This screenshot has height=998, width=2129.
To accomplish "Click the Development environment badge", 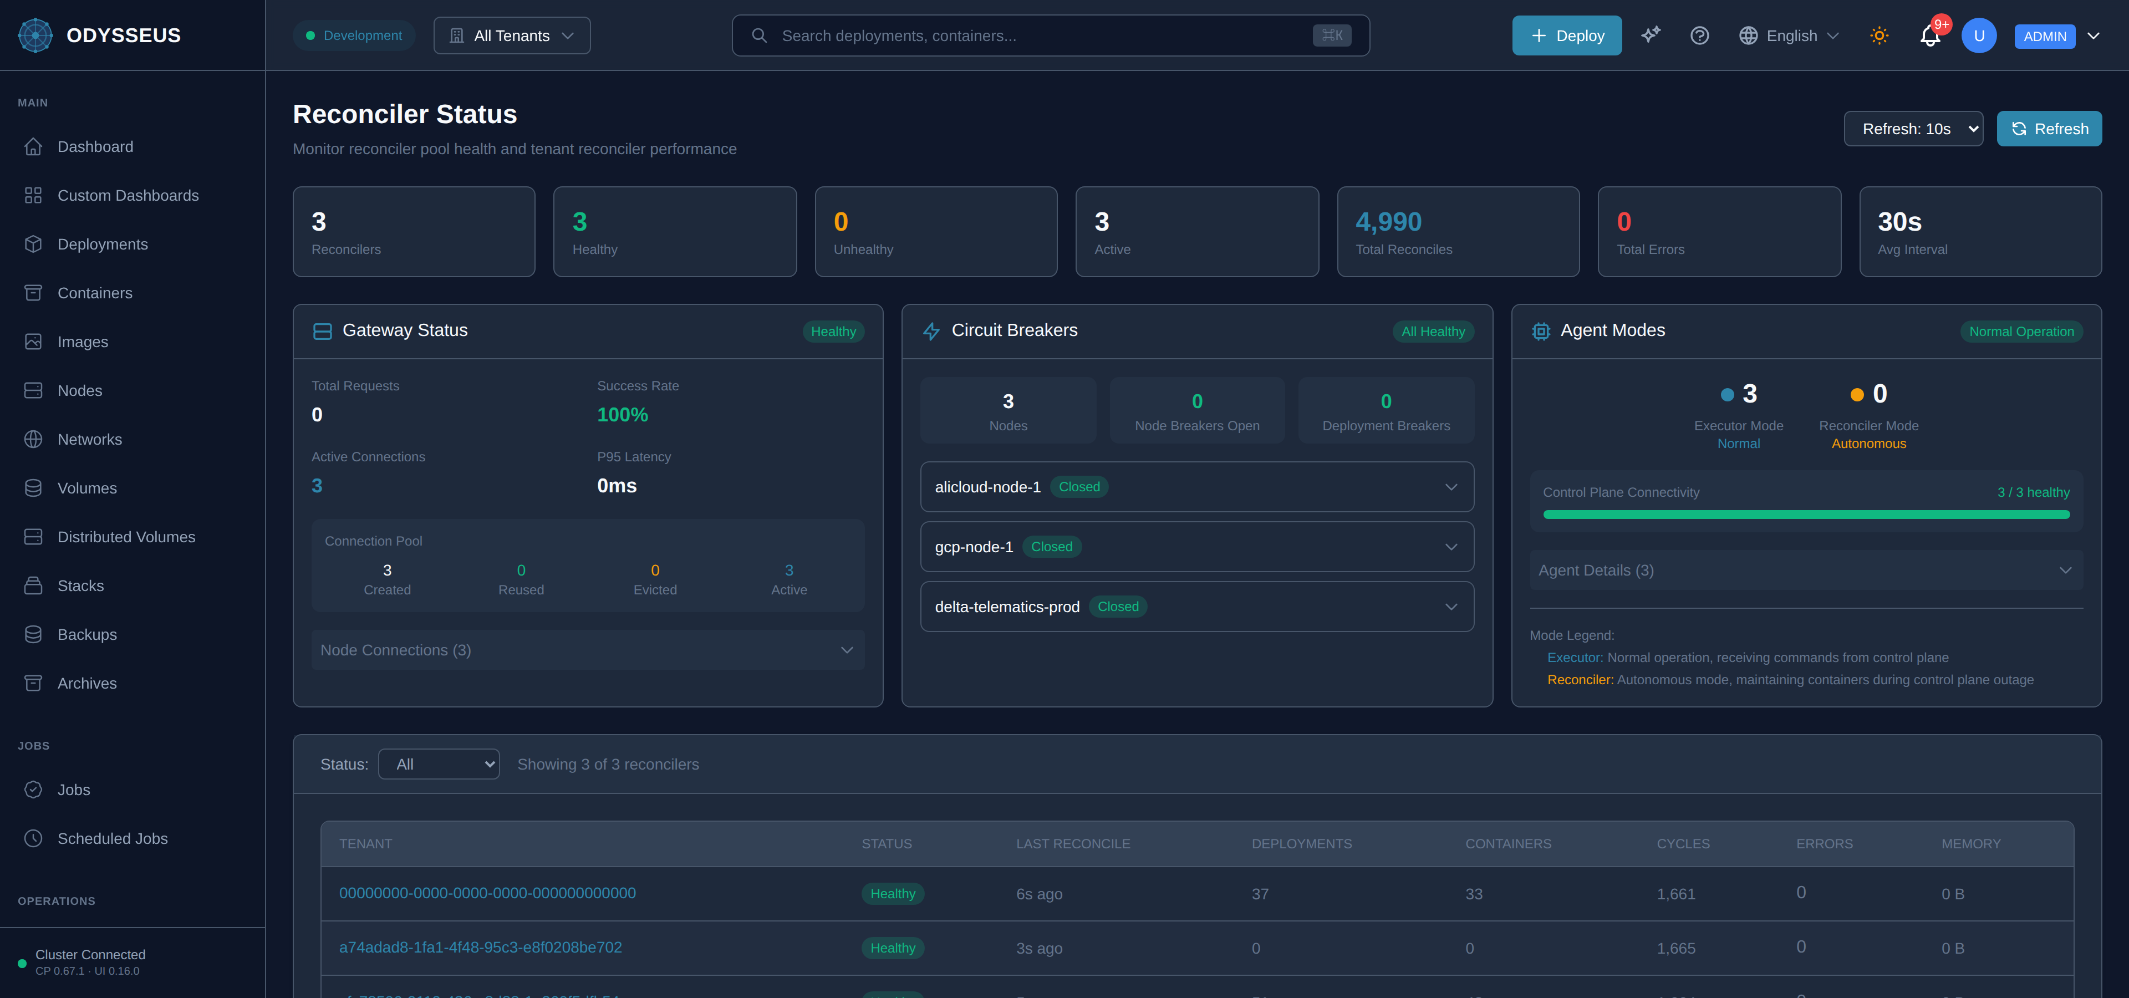I will coord(354,35).
